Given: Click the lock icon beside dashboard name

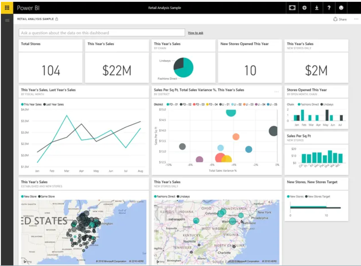Looking at the screenshot, I should (x=57, y=19).
